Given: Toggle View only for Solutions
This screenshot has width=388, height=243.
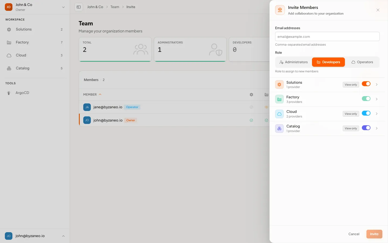Looking at the screenshot, I should point(351,85).
